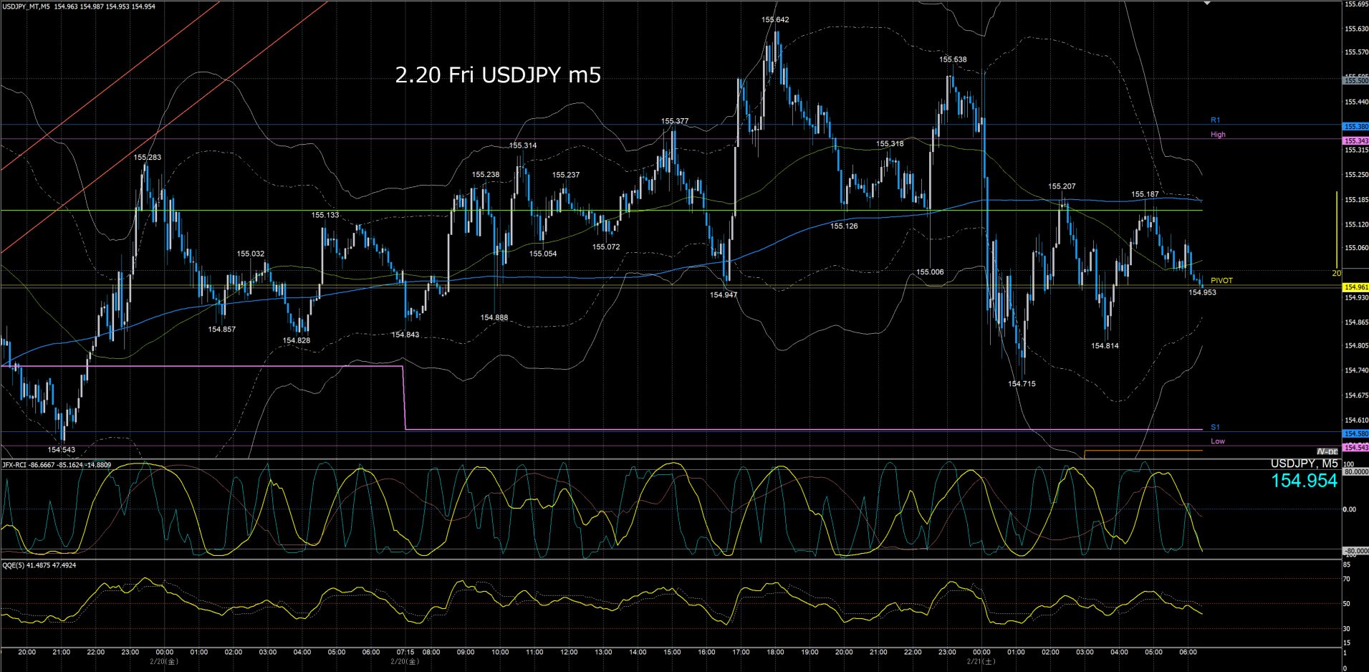
Task: Click the 155.538 swing high label
Action: tap(953, 60)
